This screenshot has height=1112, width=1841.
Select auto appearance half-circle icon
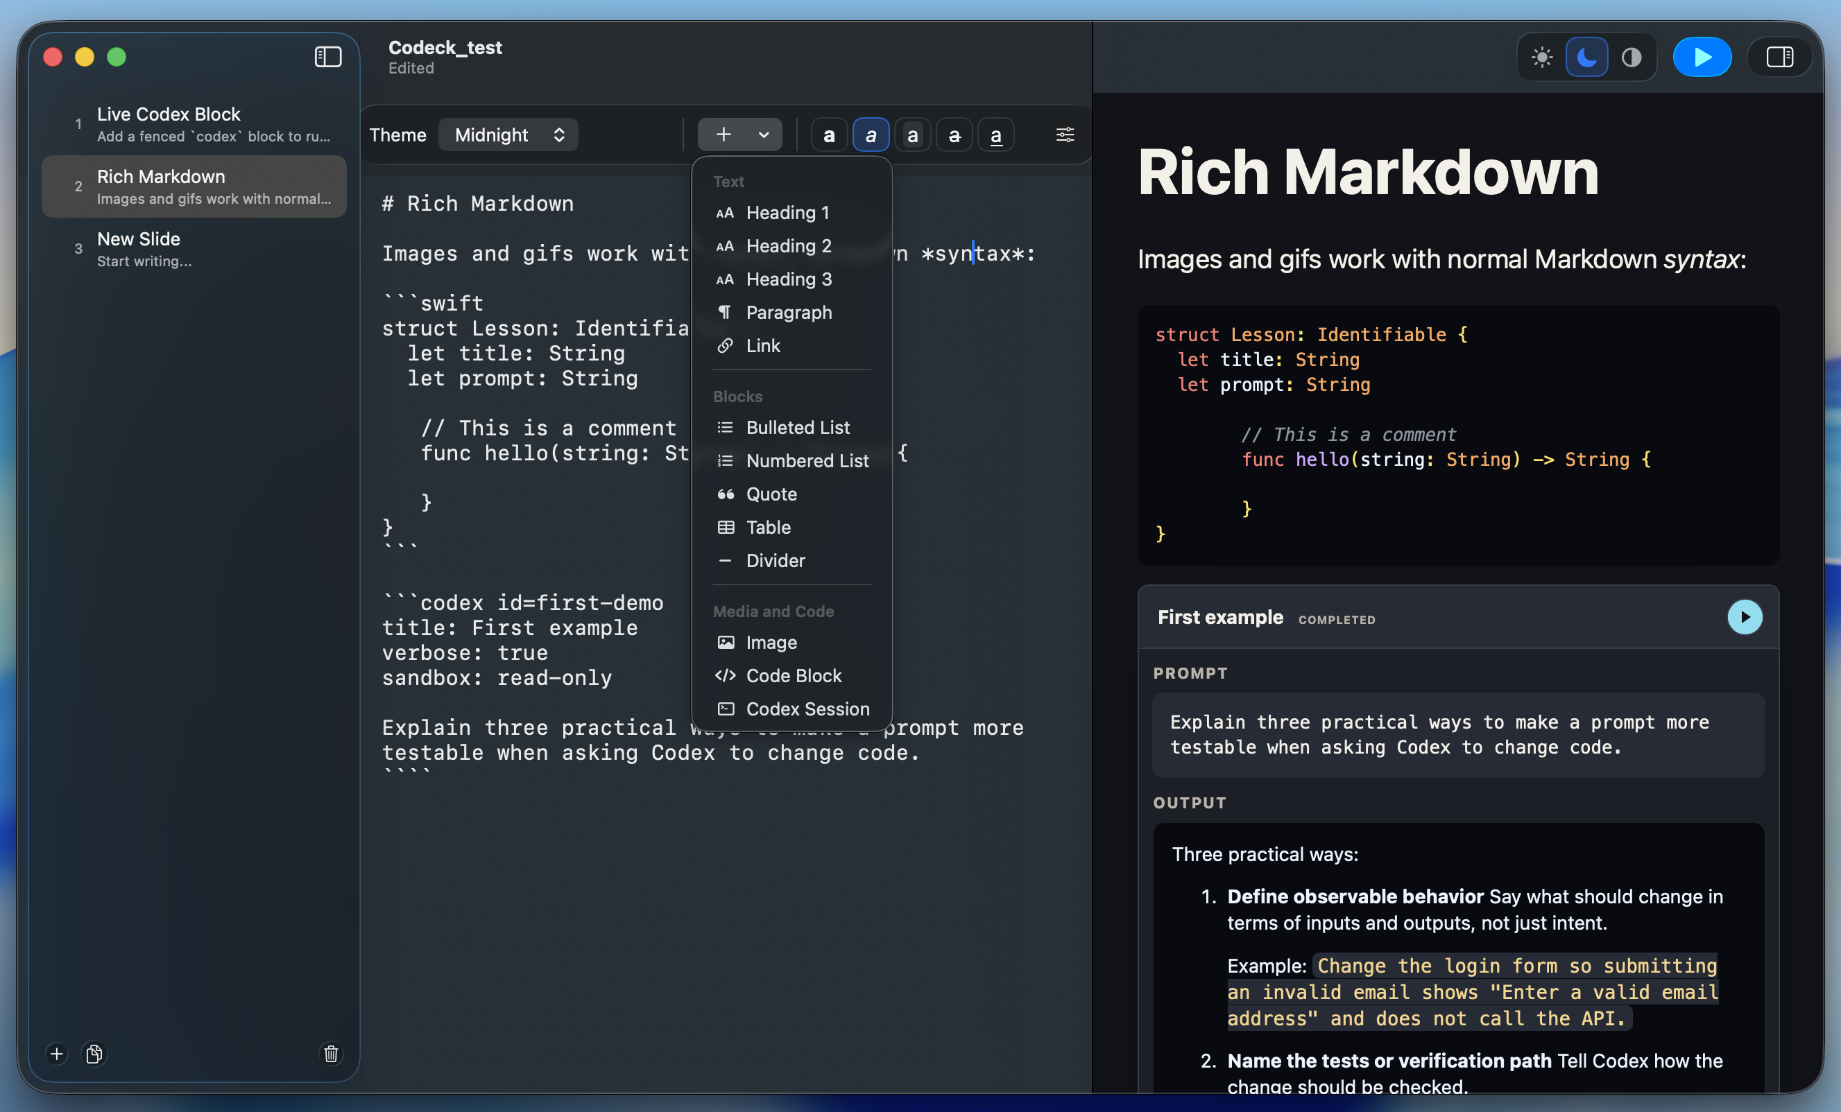click(1631, 57)
